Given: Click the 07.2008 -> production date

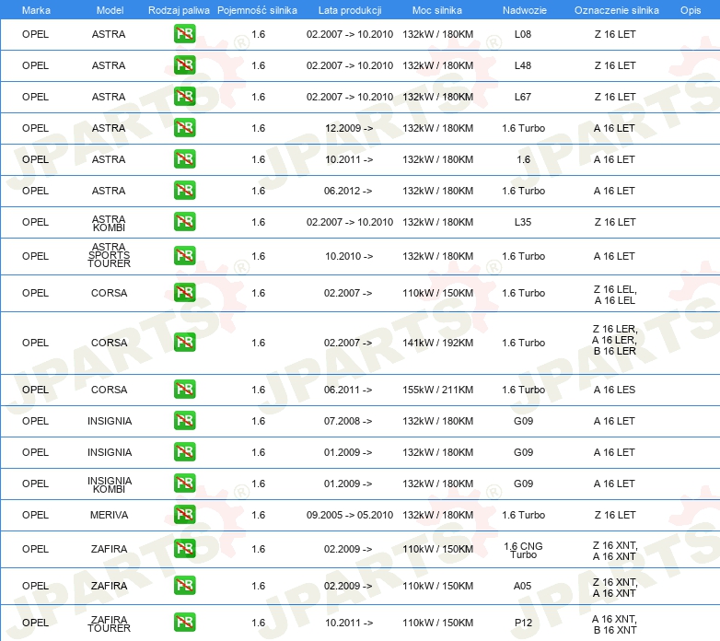Looking at the screenshot, I should (x=348, y=421).
